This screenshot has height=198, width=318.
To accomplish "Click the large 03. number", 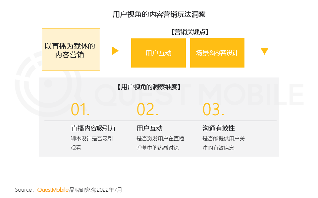I will coord(213,110).
